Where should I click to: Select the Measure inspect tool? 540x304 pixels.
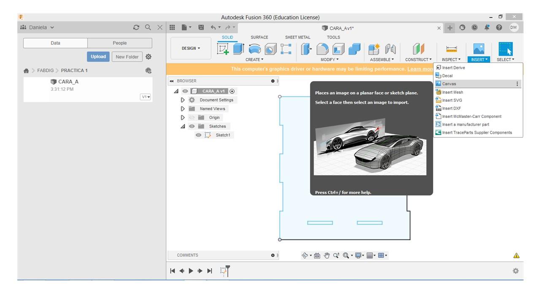(x=451, y=49)
